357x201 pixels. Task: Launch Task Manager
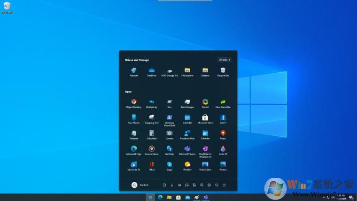click(187, 102)
